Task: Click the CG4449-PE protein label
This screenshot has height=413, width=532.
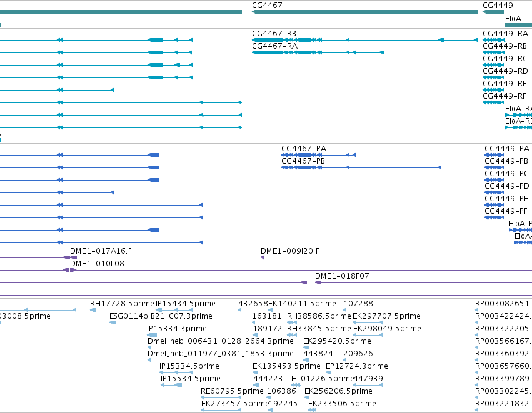Action: pos(506,199)
